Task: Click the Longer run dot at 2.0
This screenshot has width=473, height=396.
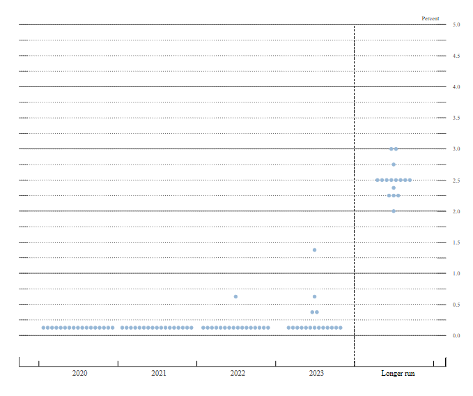Action: [x=394, y=211]
